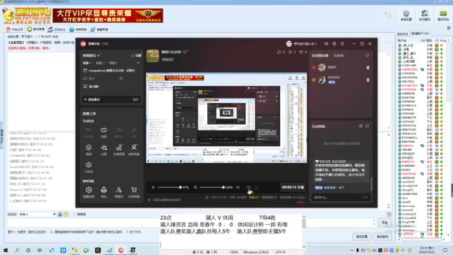453x255 pixels.
Task: Pop out the online audience panel
Action: coord(367,56)
